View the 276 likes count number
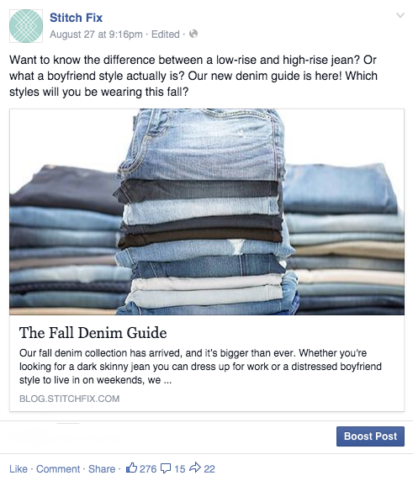 tap(148, 468)
